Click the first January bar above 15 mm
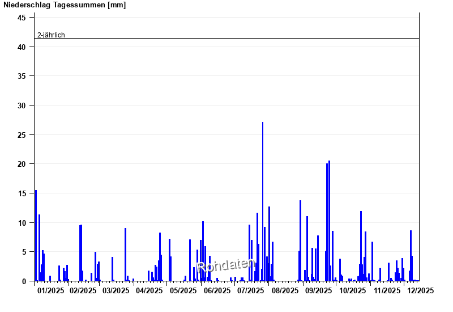The image size is (453, 312). 36,235
